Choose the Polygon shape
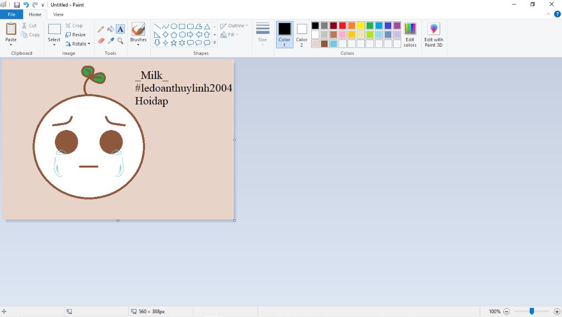 coord(199,26)
